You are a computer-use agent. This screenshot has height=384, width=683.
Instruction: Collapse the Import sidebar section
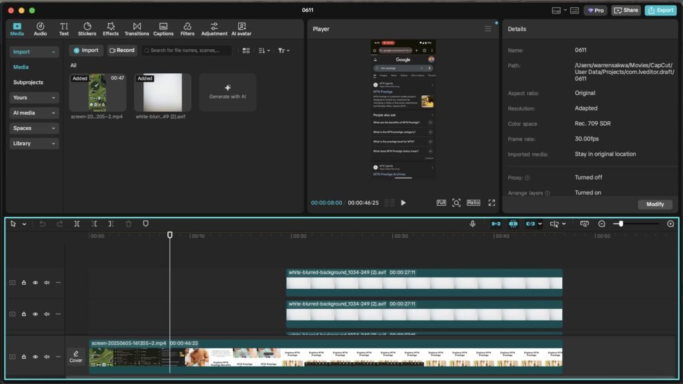tap(34, 52)
